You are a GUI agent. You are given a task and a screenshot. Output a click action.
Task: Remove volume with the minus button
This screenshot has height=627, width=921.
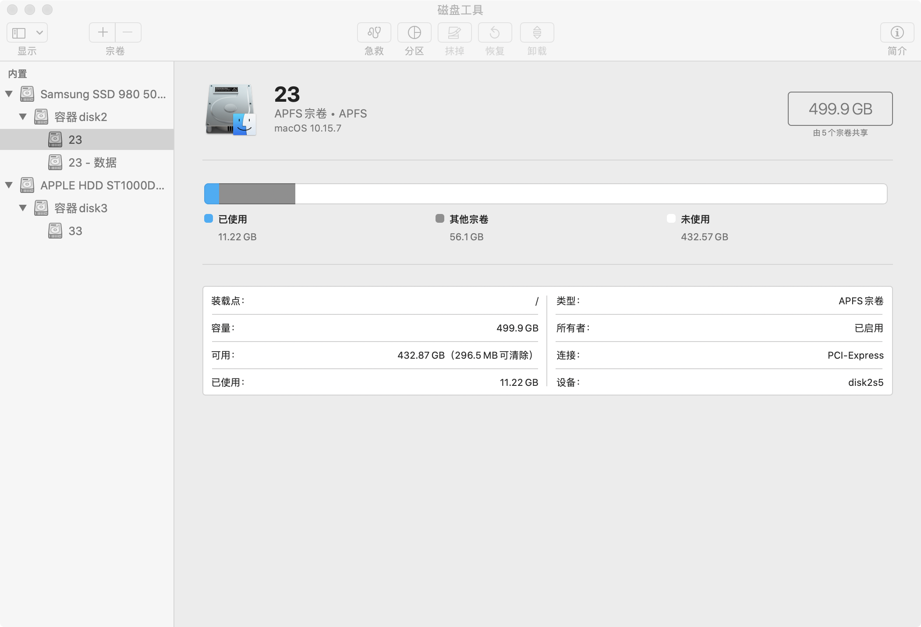(x=128, y=32)
